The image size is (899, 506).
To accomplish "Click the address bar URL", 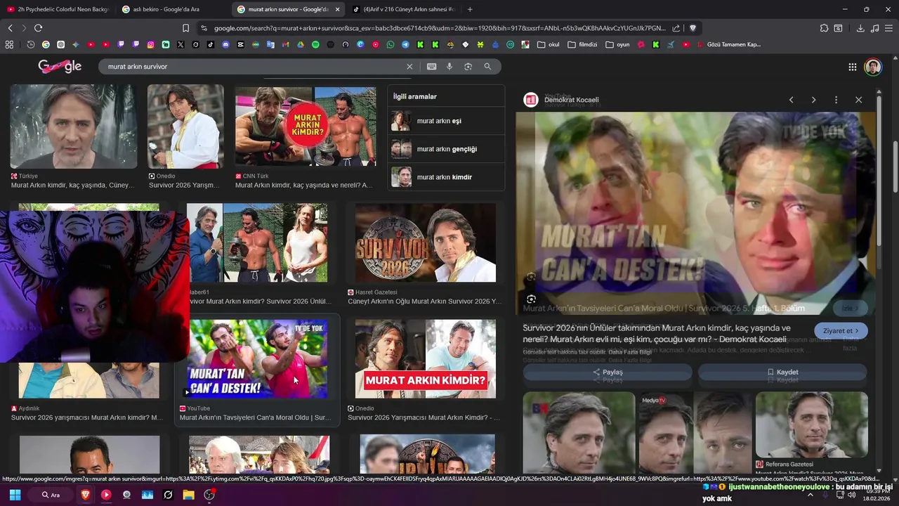I will tap(439, 28).
